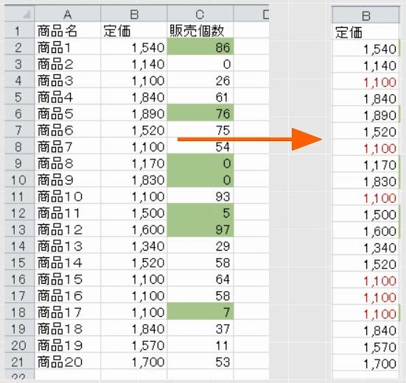Select cell 商品17

pos(67,312)
